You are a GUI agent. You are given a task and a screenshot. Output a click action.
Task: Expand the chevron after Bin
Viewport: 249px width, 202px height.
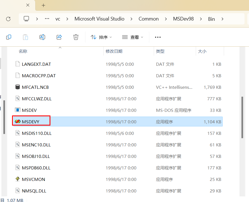[x=222, y=19]
